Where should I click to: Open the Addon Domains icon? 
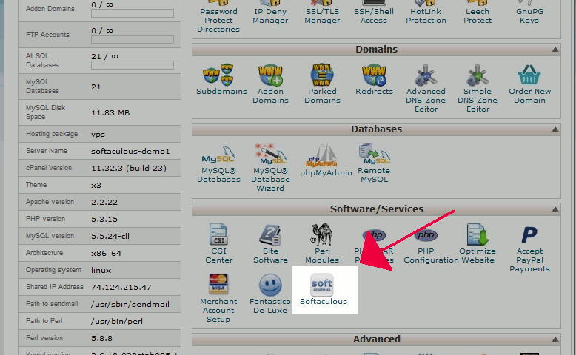[270, 84]
